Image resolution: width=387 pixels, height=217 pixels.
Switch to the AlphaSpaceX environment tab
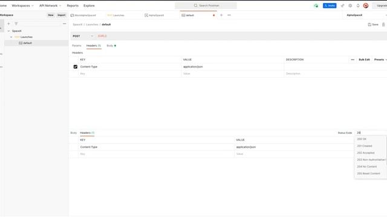point(156,15)
